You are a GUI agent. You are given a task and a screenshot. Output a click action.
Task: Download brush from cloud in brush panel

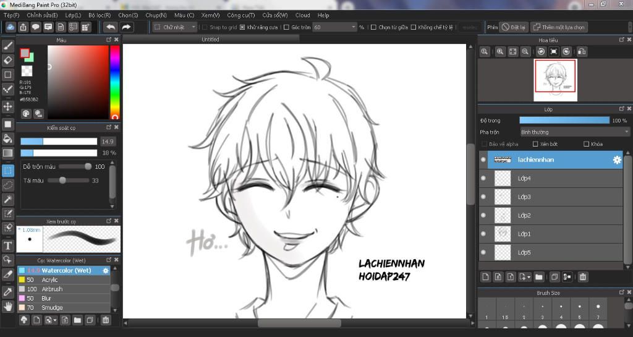pos(24,320)
